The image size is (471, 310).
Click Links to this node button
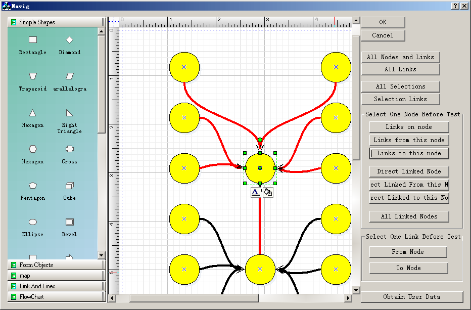coord(409,153)
